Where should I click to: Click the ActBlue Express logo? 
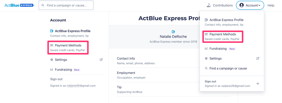pos(19,5)
